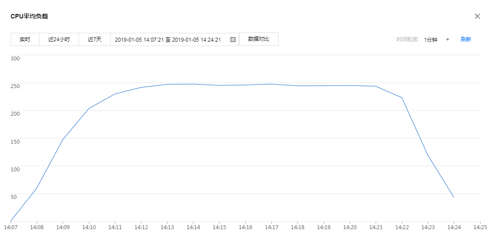Select the line point at 14:22
Image resolution: width=491 pixels, height=241 pixels.
click(x=402, y=98)
